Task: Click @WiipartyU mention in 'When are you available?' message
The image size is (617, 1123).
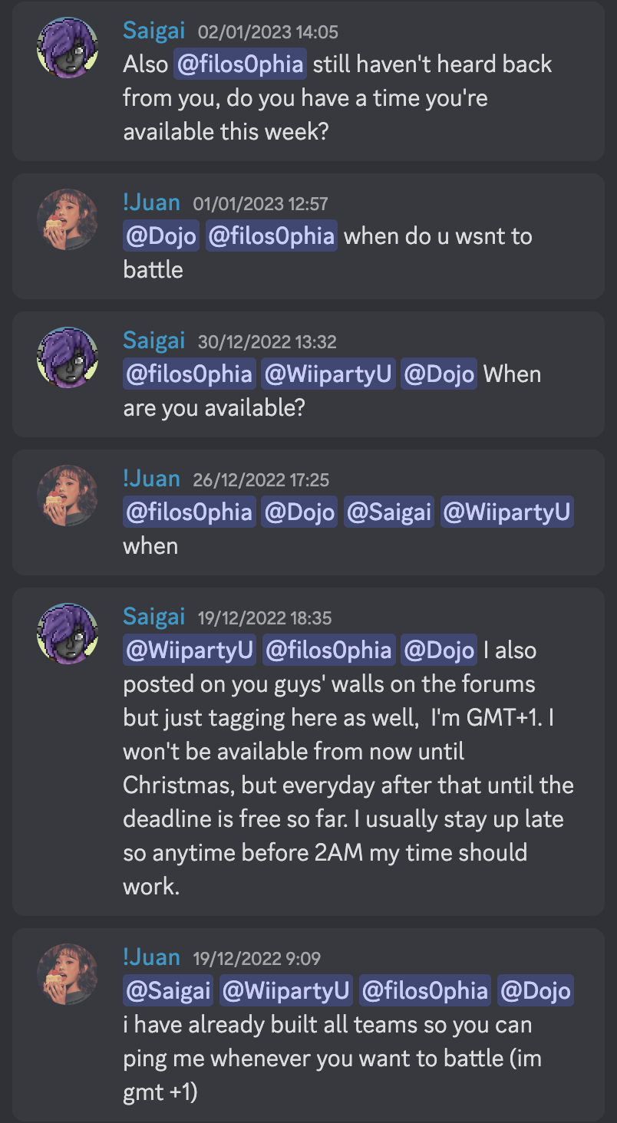Action: pos(328,374)
